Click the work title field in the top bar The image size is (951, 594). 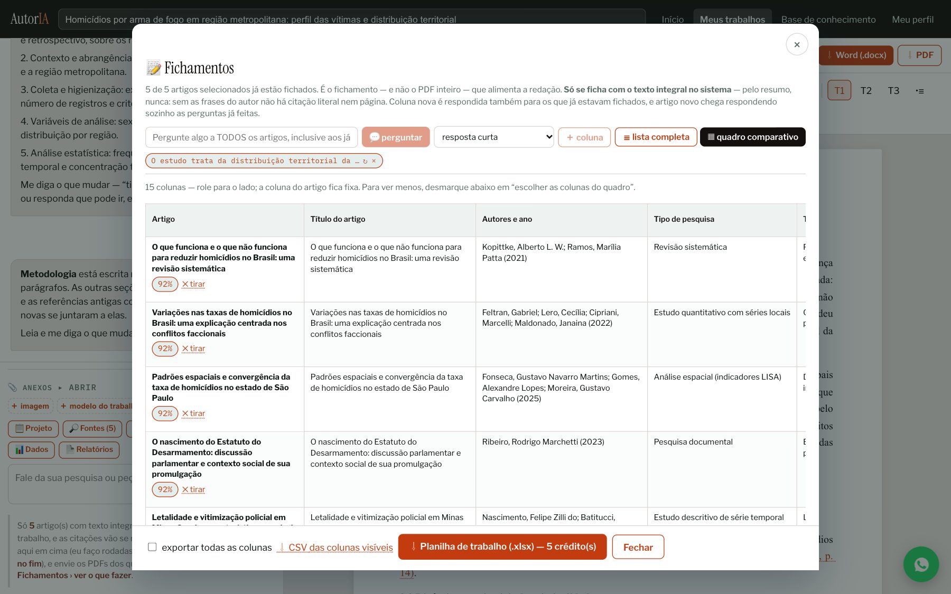click(352, 20)
